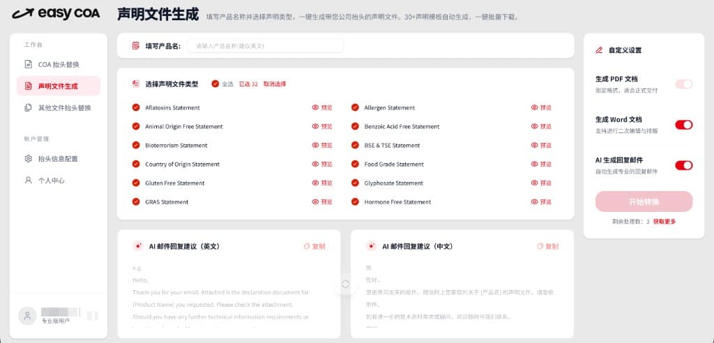
Task: Copy the Chinese AI email reply
Action: click(x=548, y=246)
